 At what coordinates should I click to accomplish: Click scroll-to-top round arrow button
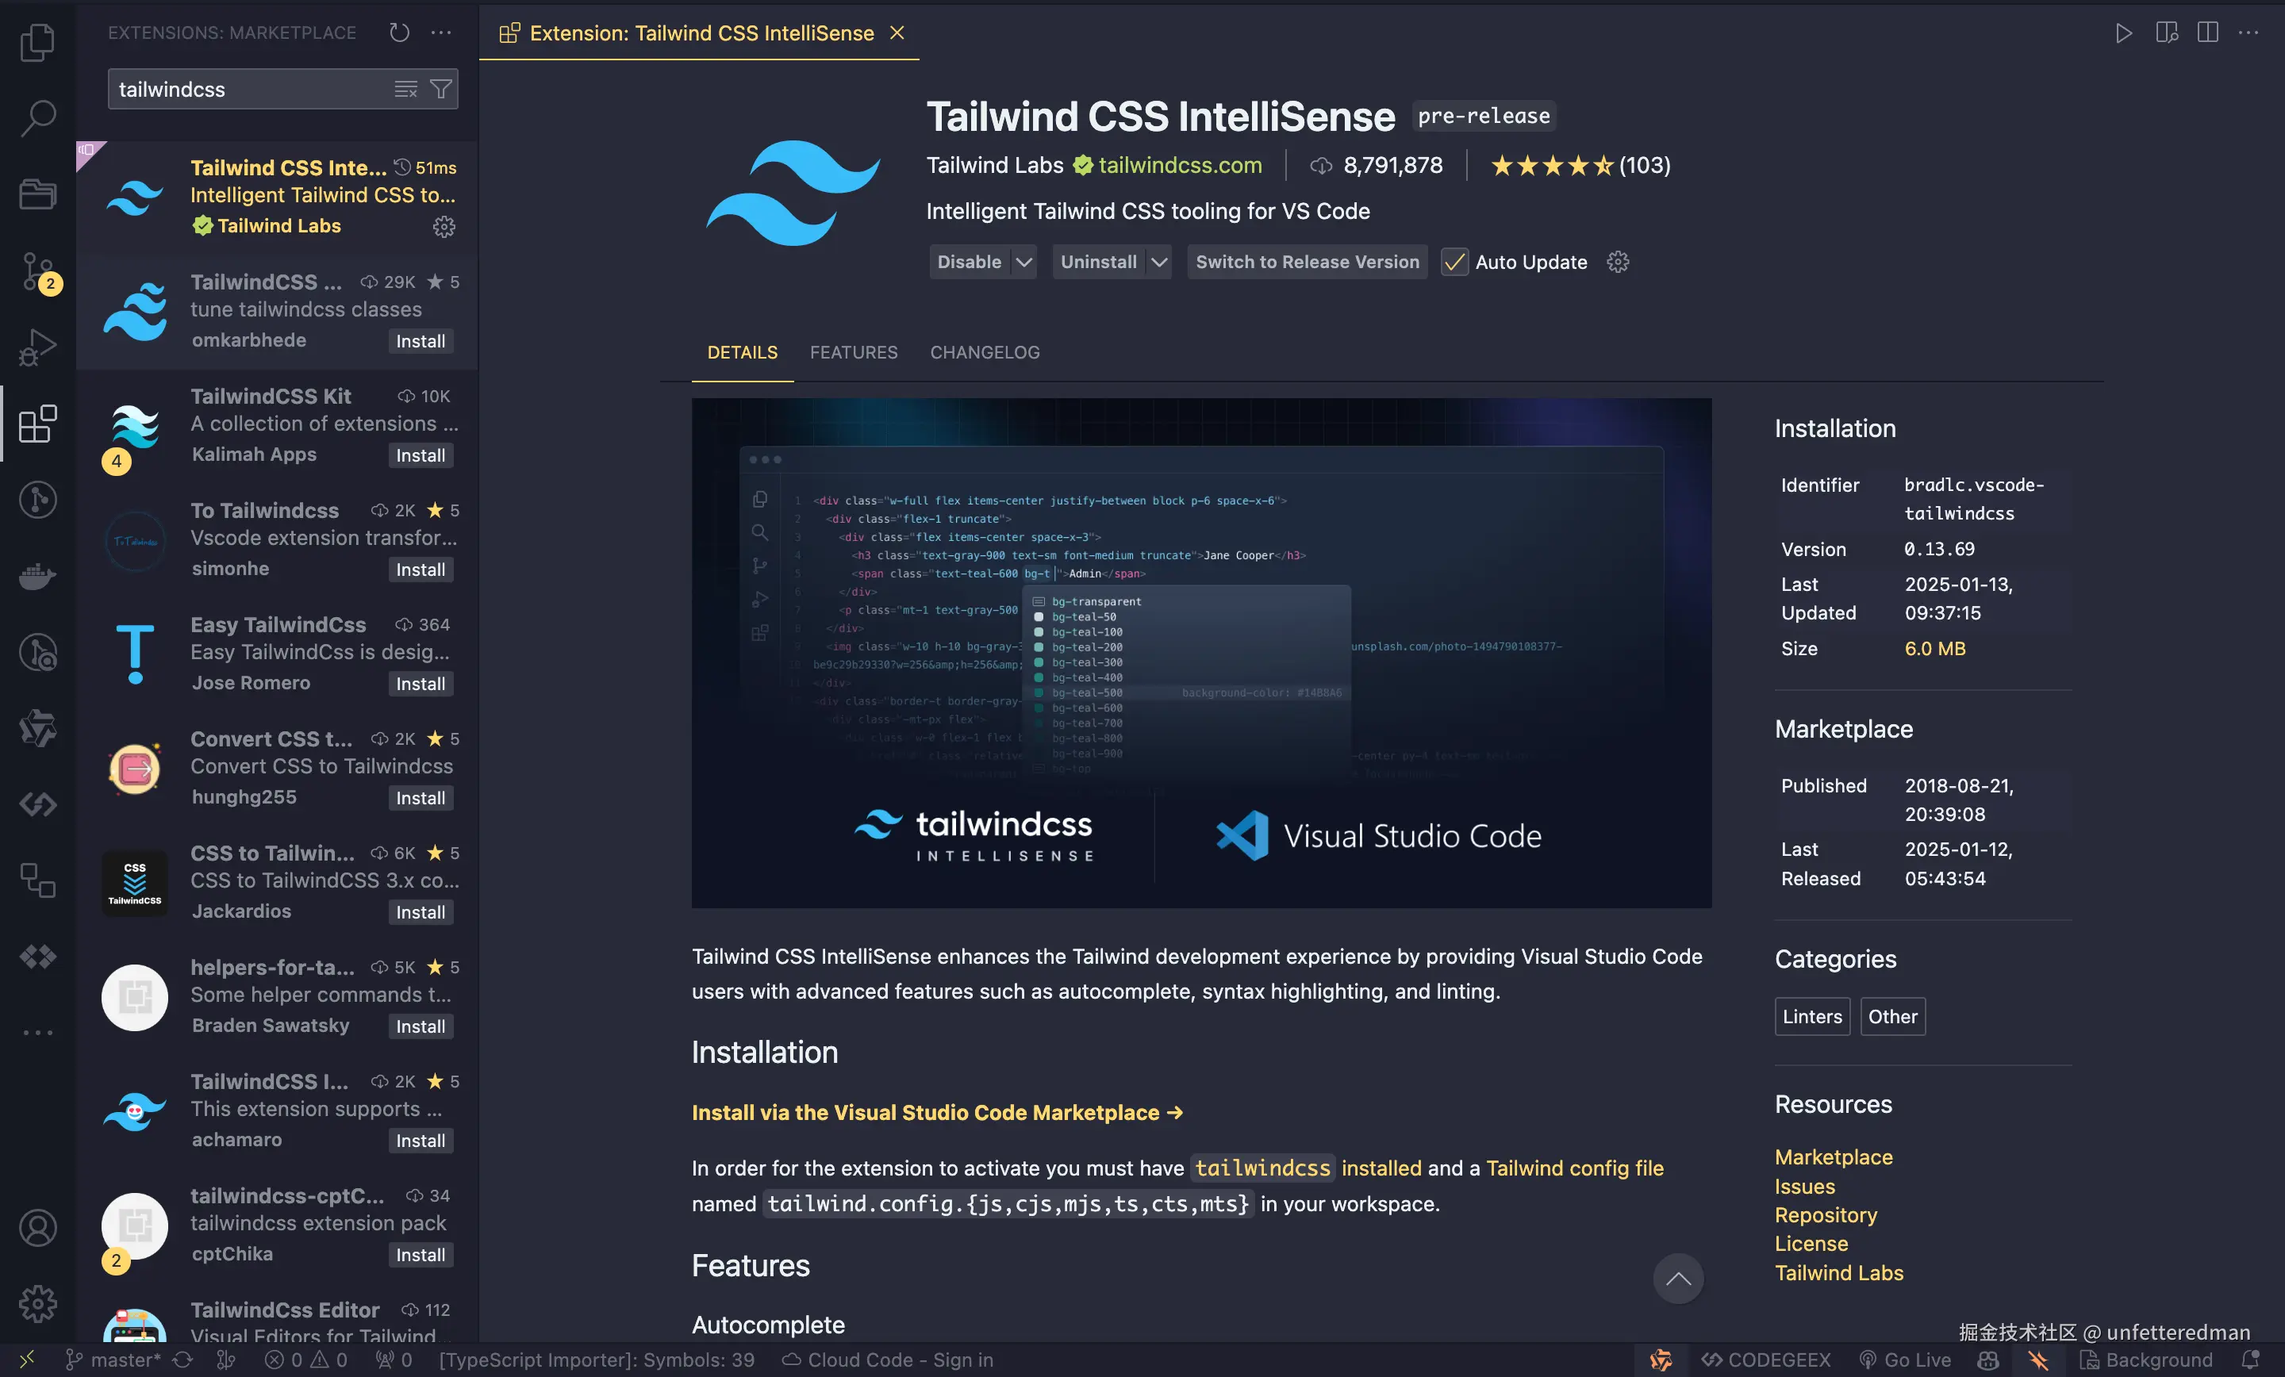pos(1677,1279)
